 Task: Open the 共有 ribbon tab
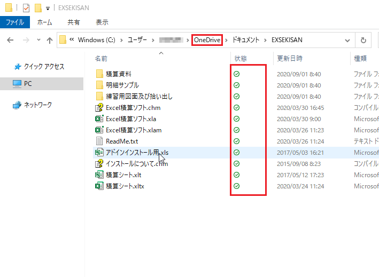coord(73,22)
